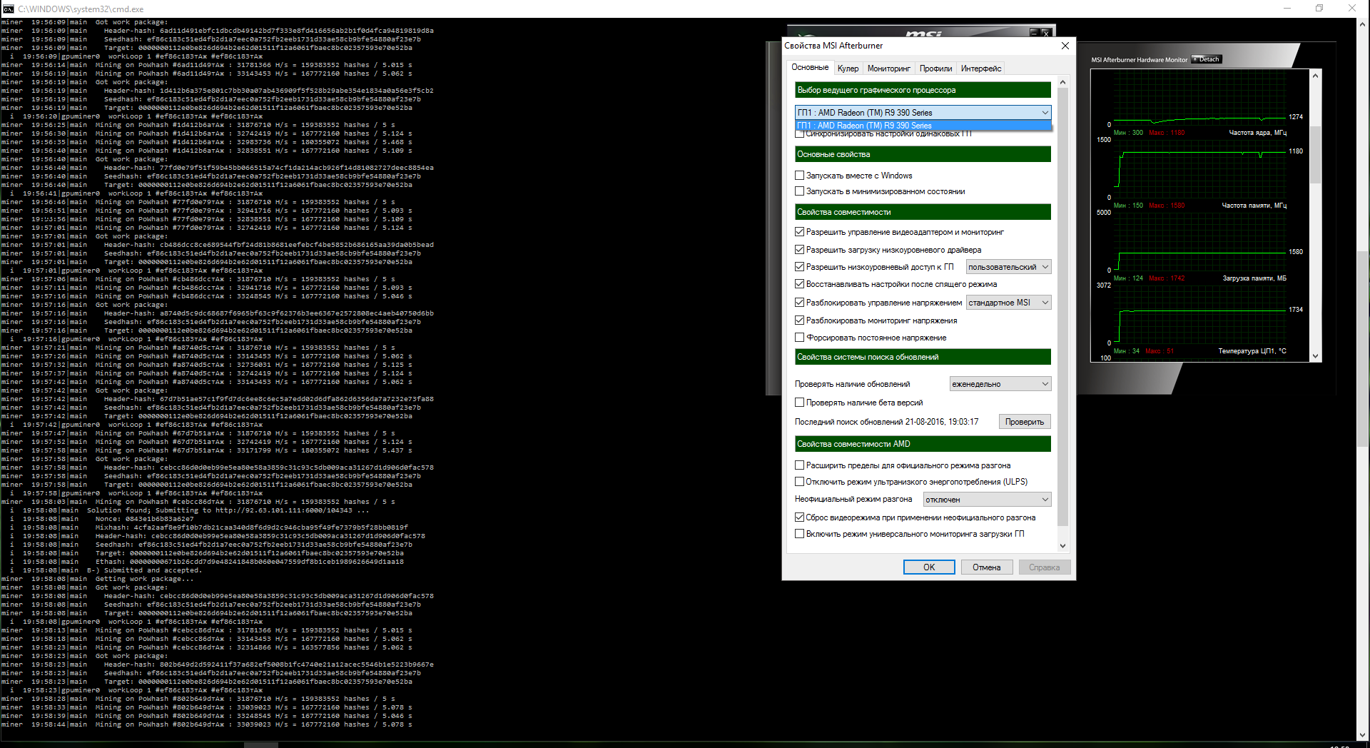Open the Мониторинг tab
This screenshot has height=748, width=1370.
(x=888, y=69)
